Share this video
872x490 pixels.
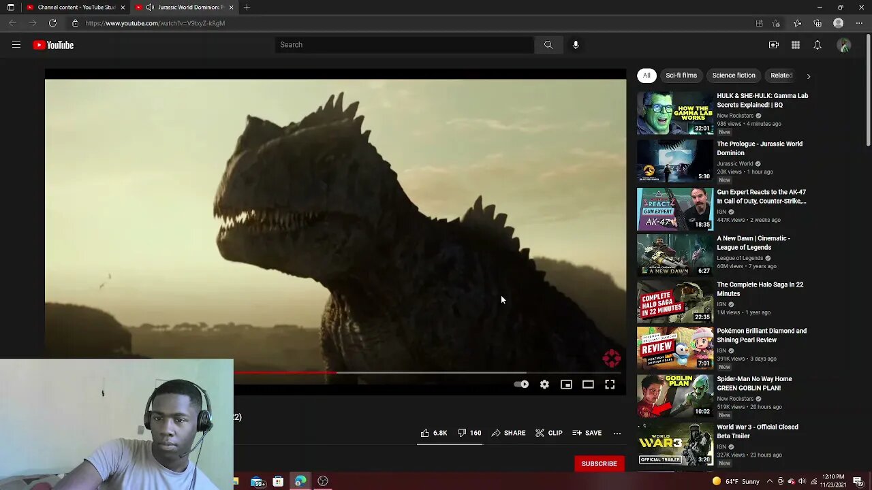(x=508, y=433)
